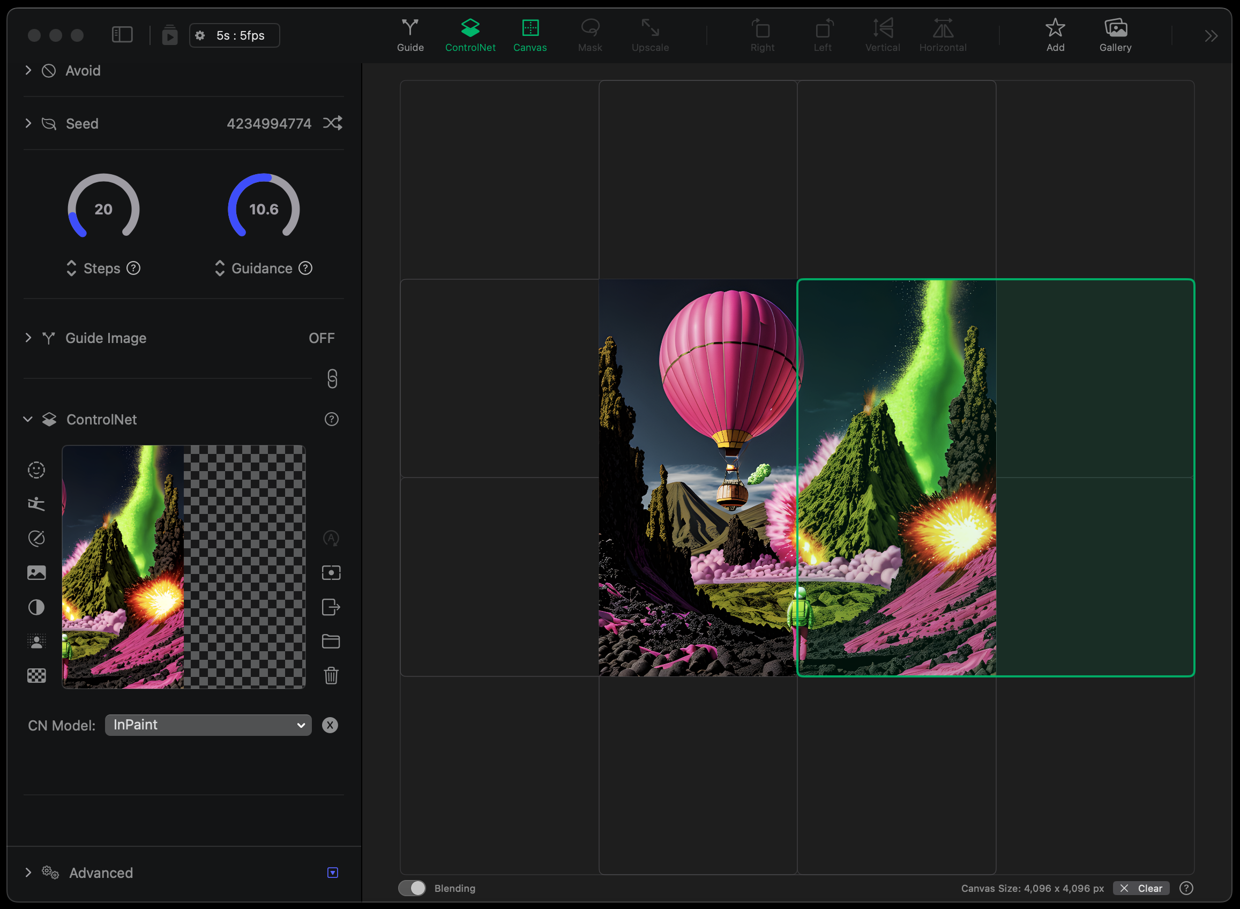Click the trash icon beside ControlNet image
Screen dimensions: 1240x909
331,676
